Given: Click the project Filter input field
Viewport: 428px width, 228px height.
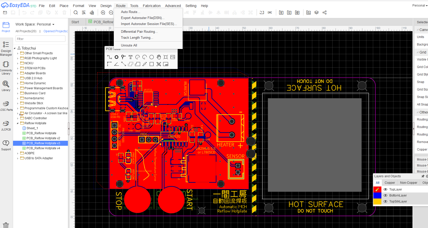Looking at the screenshot, I should click(x=40, y=39).
